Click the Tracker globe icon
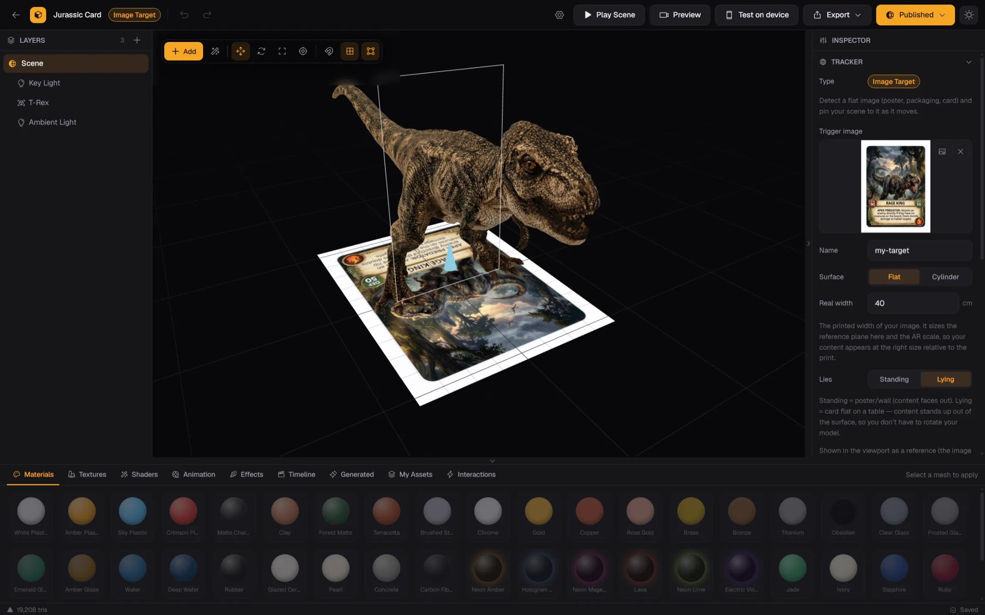 [823, 62]
